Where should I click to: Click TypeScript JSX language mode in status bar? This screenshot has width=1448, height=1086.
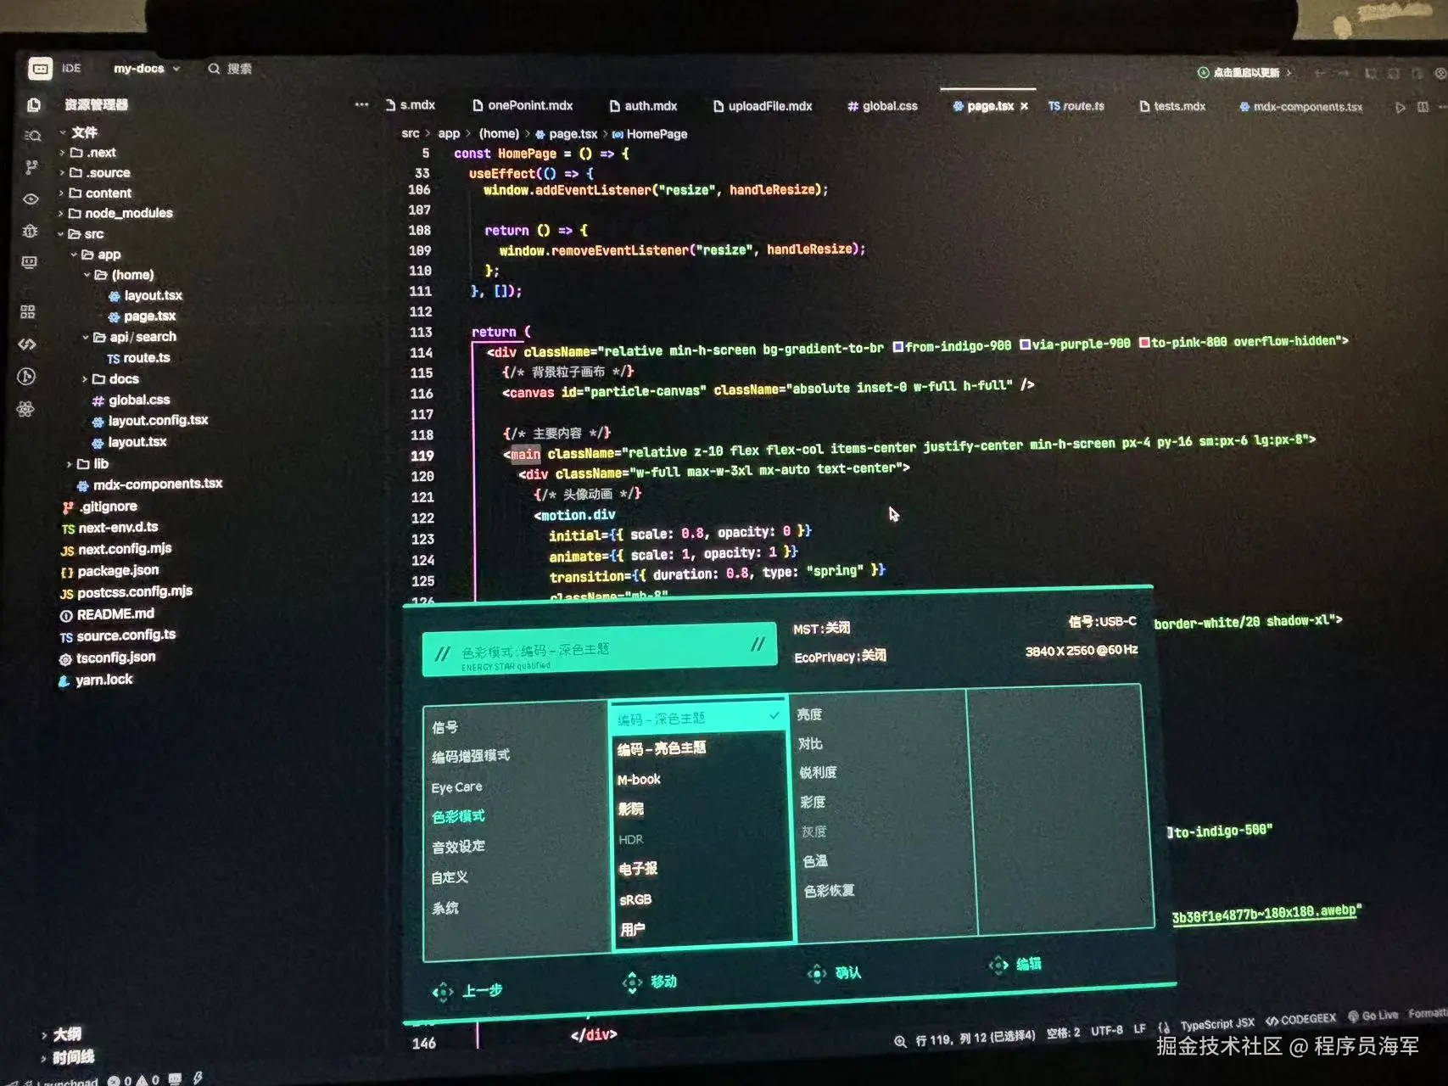(x=1217, y=1024)
